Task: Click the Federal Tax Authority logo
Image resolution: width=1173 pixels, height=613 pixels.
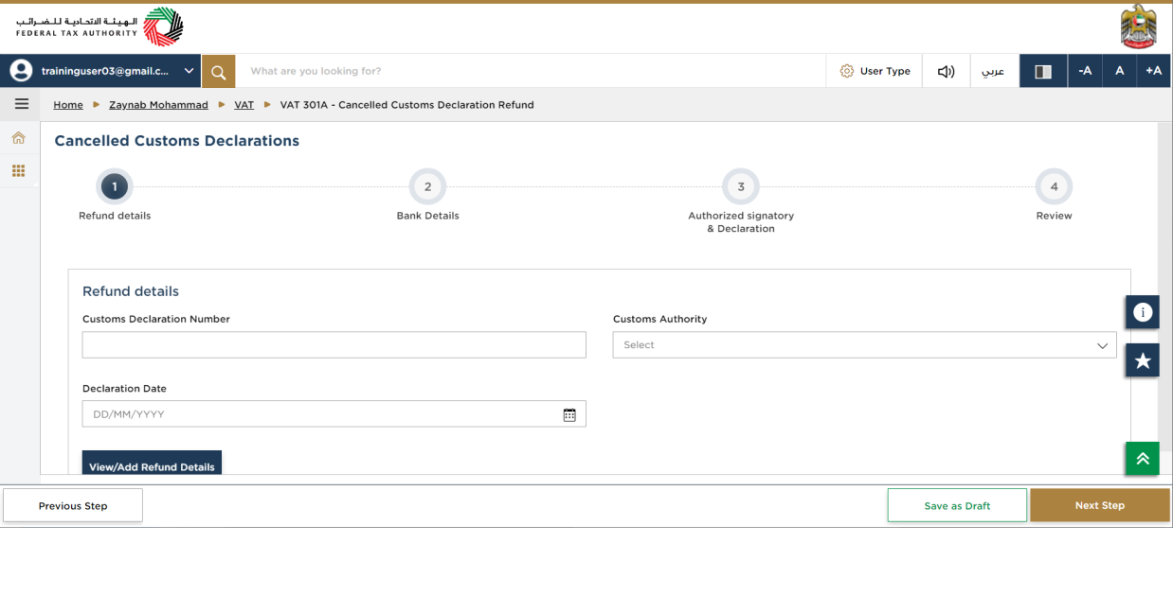Action: (99, 26)
